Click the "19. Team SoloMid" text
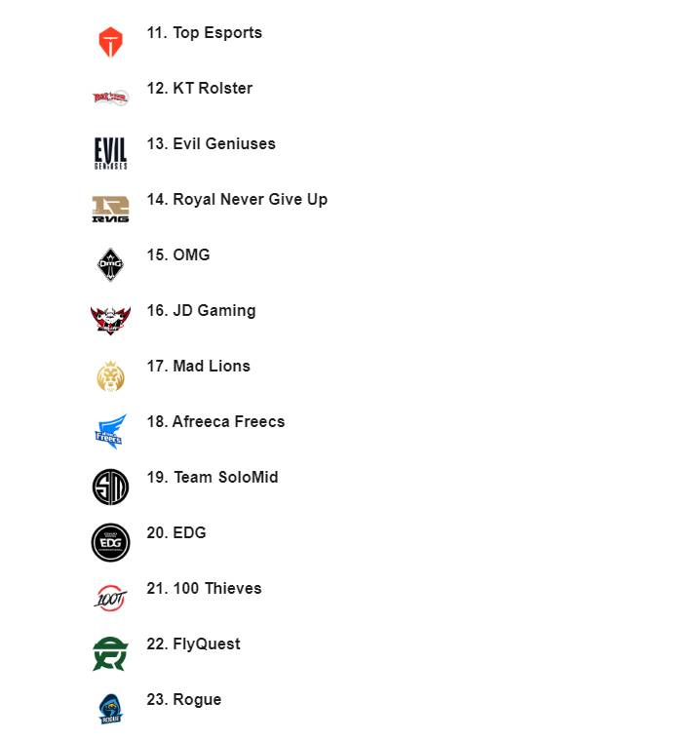The height and width of the screenshot is (741, 700). click(213, 478)
